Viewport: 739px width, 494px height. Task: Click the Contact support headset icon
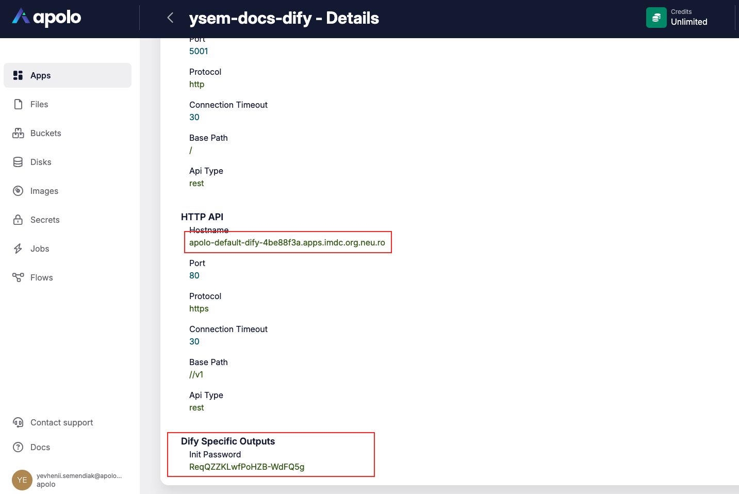pos(18,422)
